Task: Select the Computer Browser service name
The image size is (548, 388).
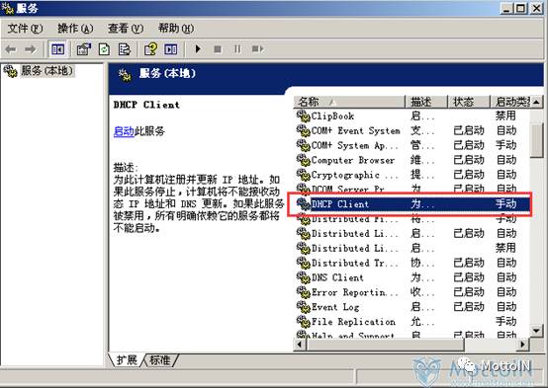Action: pyautogui.click(x=352, y=160)
